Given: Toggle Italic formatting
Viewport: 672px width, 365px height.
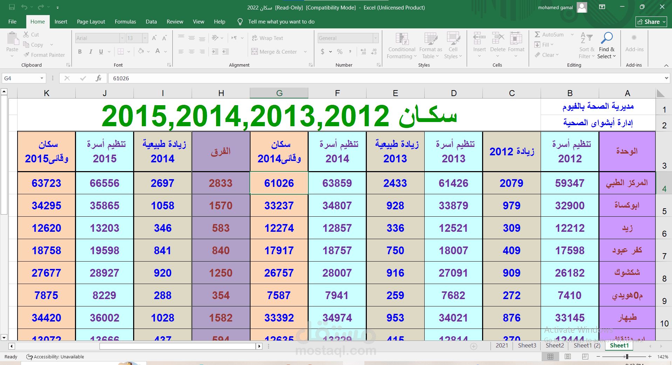Looking at the screenshot, I should [x=91, y=52].
